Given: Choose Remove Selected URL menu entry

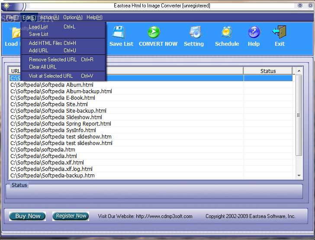Looking at the screenshot, I should tap(63, 60).
